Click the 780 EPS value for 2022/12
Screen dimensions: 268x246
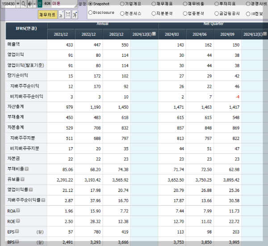coord(97,232)
